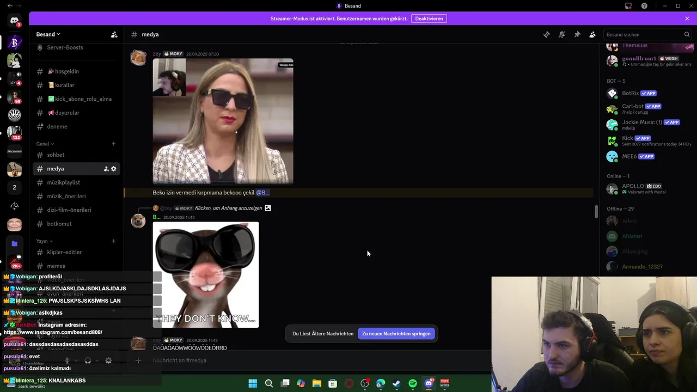Open gonulllrum1 member entry
697x392 pixels.
[x=648, y=60]
